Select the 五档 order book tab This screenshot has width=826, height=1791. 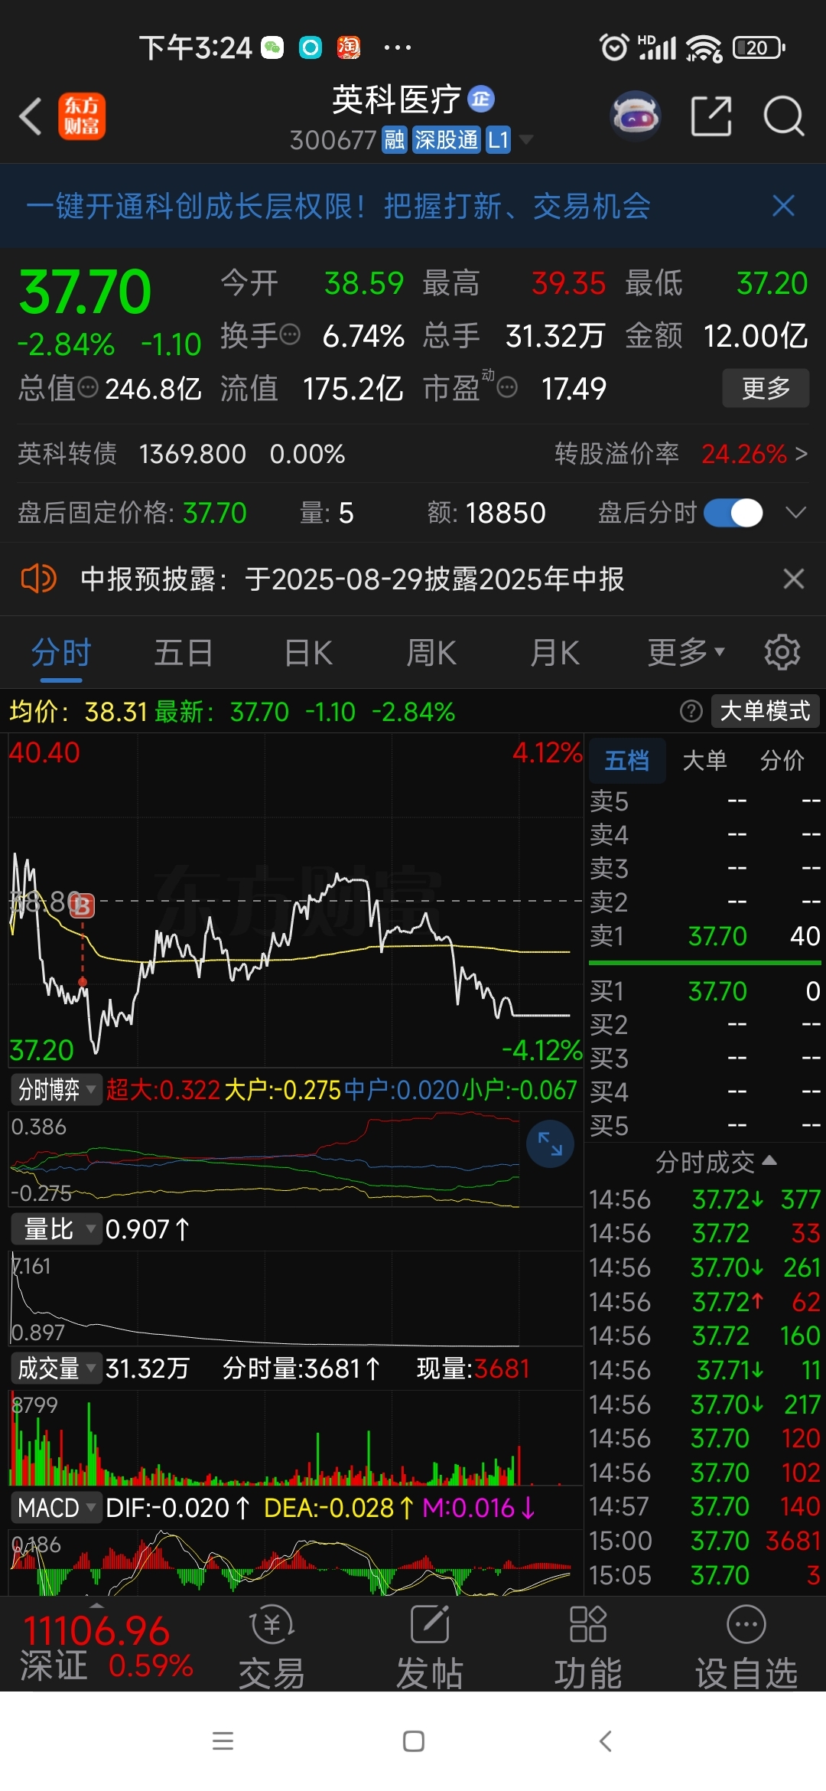pos(627,760)
